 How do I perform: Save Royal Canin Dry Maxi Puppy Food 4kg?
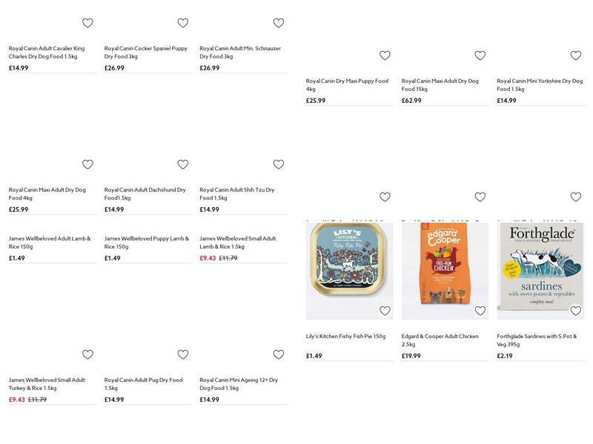click(385, 55)
